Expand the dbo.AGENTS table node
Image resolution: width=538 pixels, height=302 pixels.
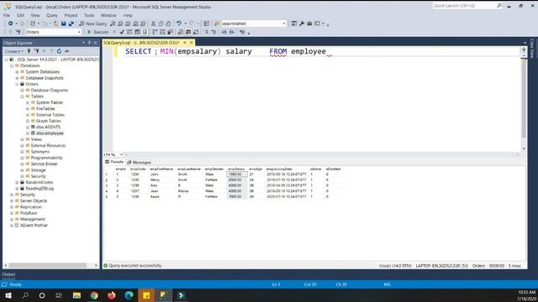[28, 127]
